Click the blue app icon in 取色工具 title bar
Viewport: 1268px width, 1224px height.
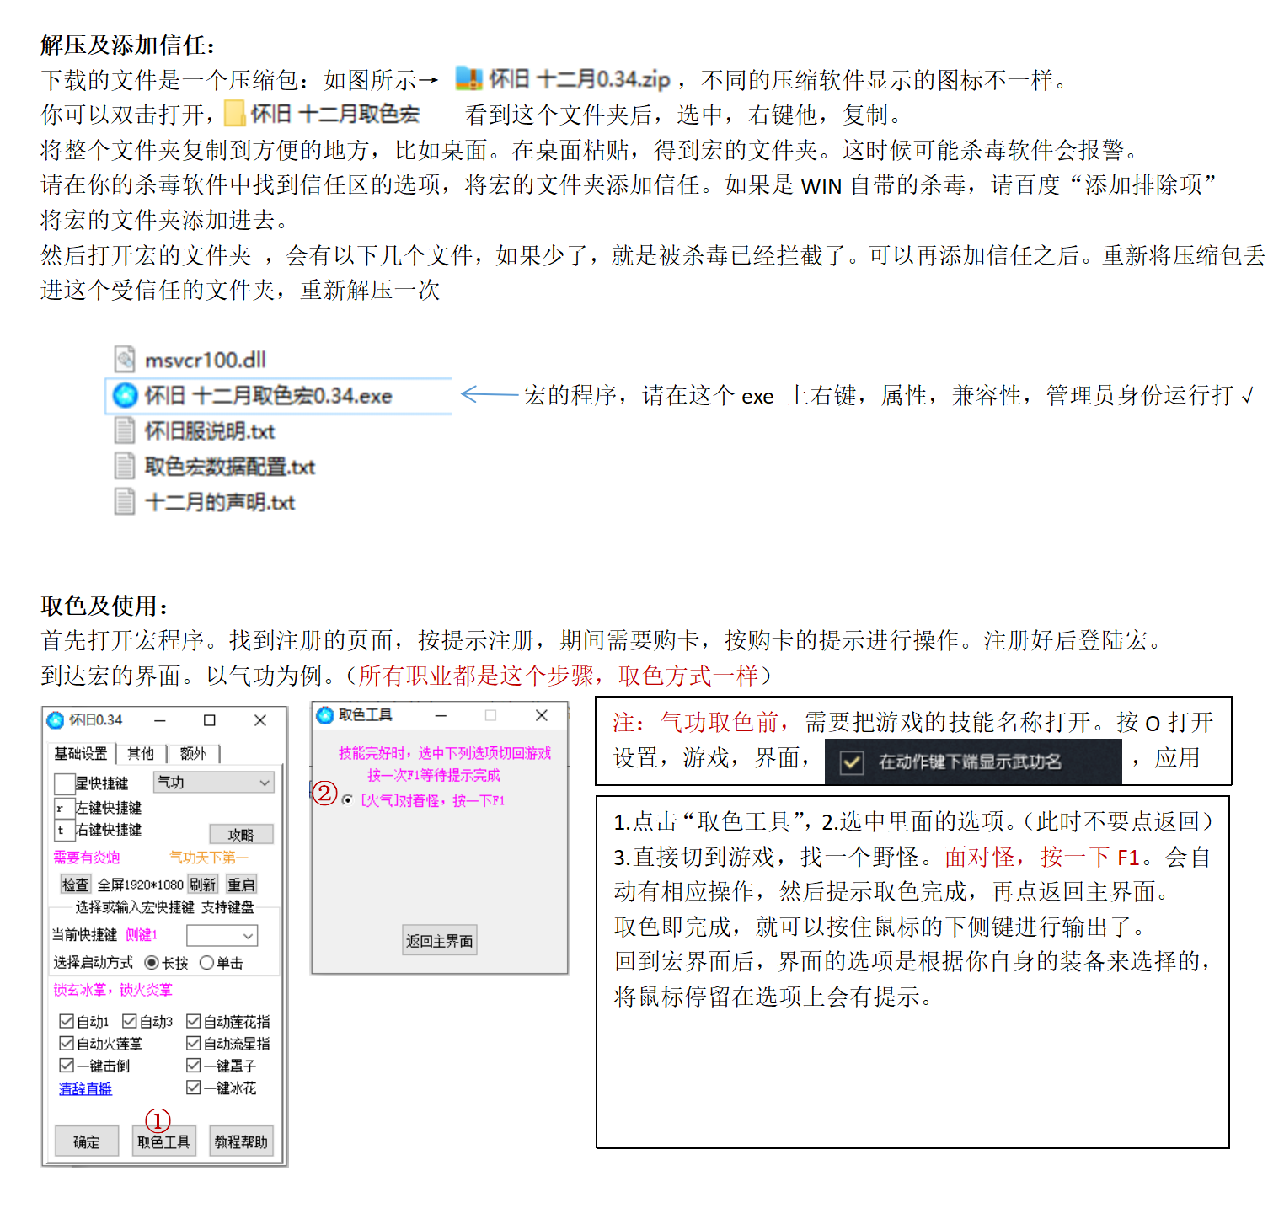click(x=325, y=715)
